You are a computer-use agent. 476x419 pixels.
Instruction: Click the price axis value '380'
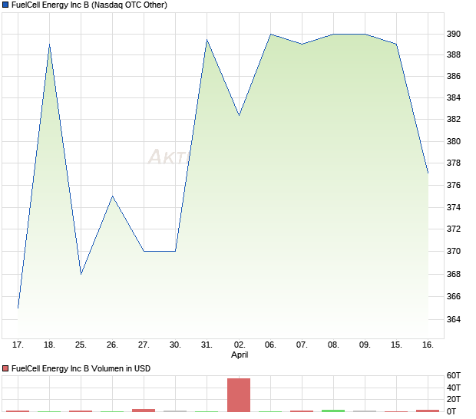pyautogui.click(x=454, y=141)
